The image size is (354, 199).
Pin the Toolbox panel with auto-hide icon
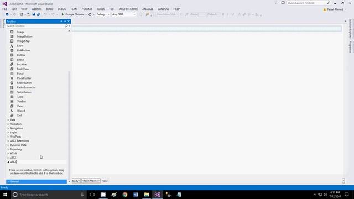[x=65, y=22]
